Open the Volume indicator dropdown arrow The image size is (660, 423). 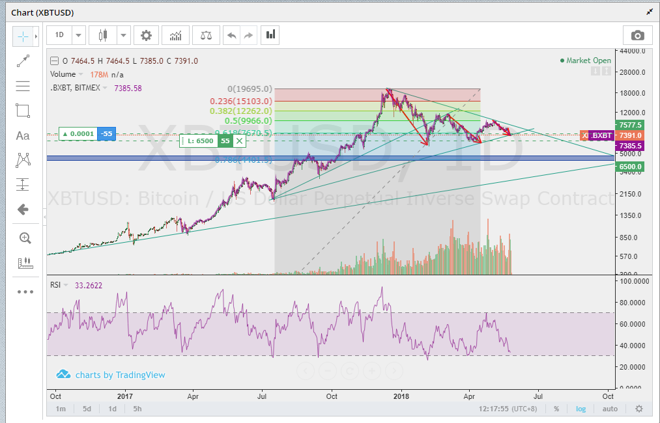80,74
